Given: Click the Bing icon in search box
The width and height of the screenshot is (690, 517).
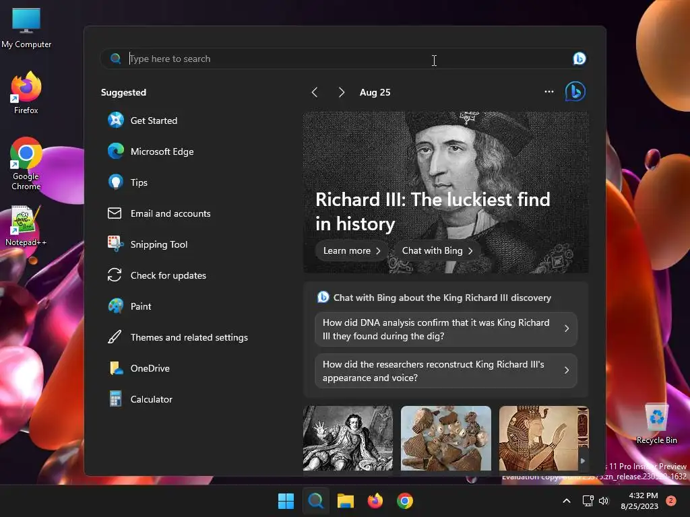Looking at the screenshot, I should (579, 59).
